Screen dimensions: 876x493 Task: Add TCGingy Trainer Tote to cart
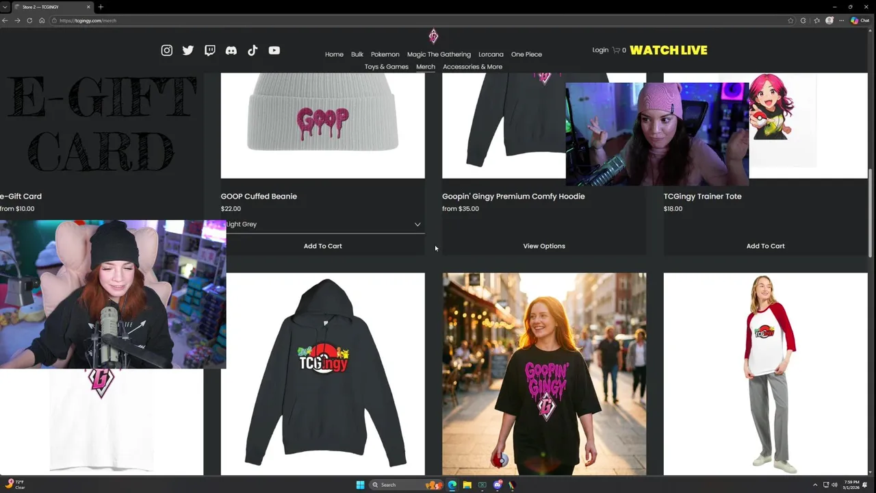click(x=765, y=246)
